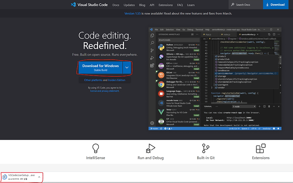The height and width of the screenshot is (183, 293).
Task: Click the magnifier icon in Search Docs
Action: tap(232, 4)
